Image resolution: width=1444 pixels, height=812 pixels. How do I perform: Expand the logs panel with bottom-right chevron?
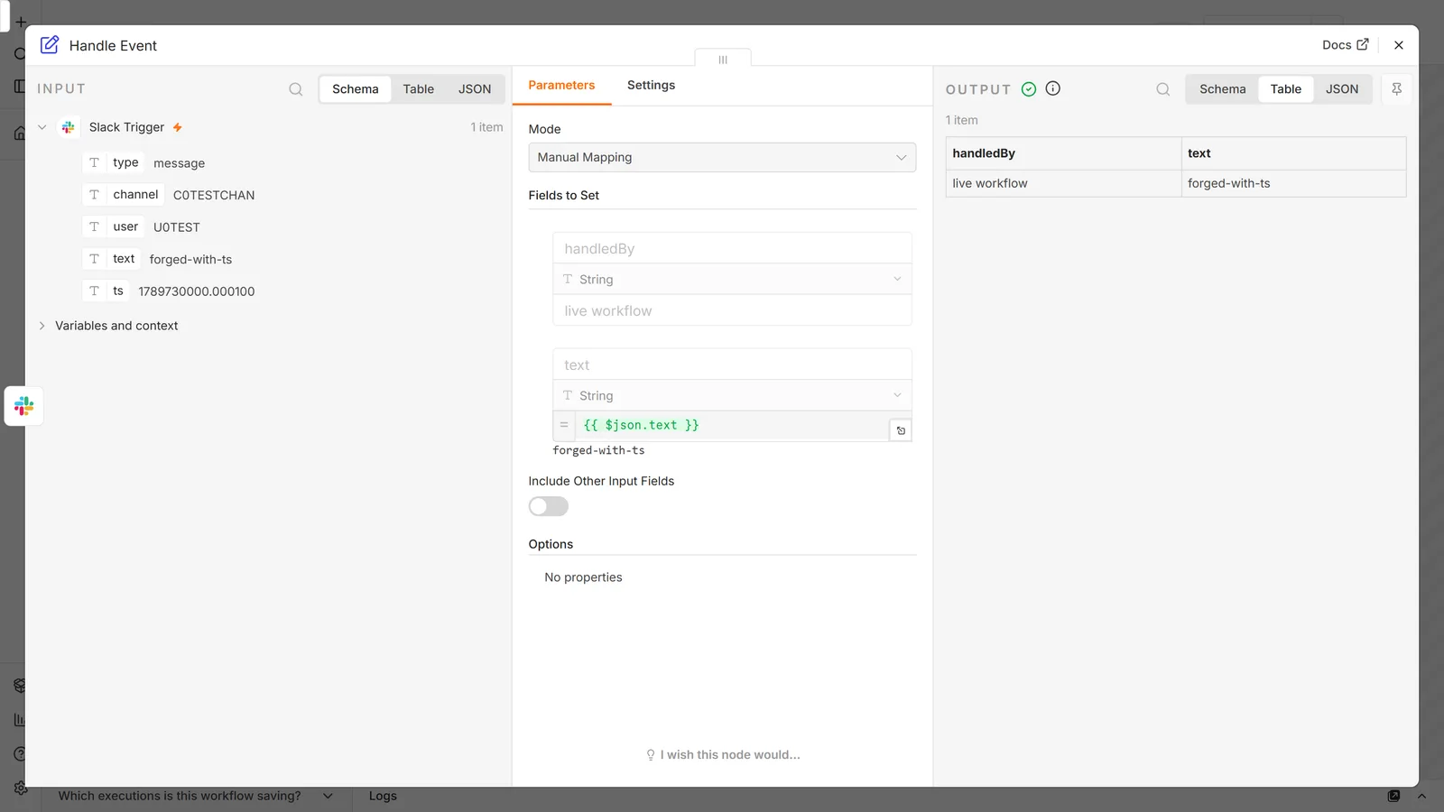pos(1421,796)
